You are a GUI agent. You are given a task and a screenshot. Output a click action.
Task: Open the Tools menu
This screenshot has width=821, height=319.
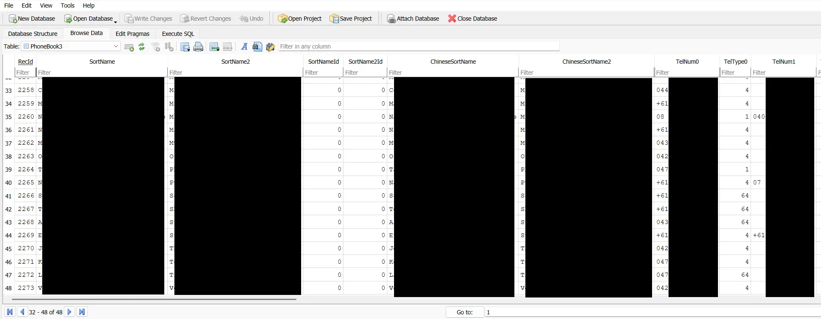coord(67,5)
